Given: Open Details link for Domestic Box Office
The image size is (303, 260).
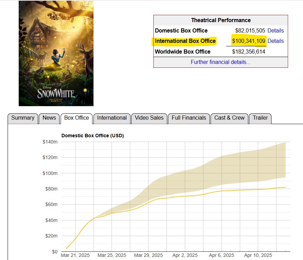Looking at the screenshot, I should pos(276,31).
